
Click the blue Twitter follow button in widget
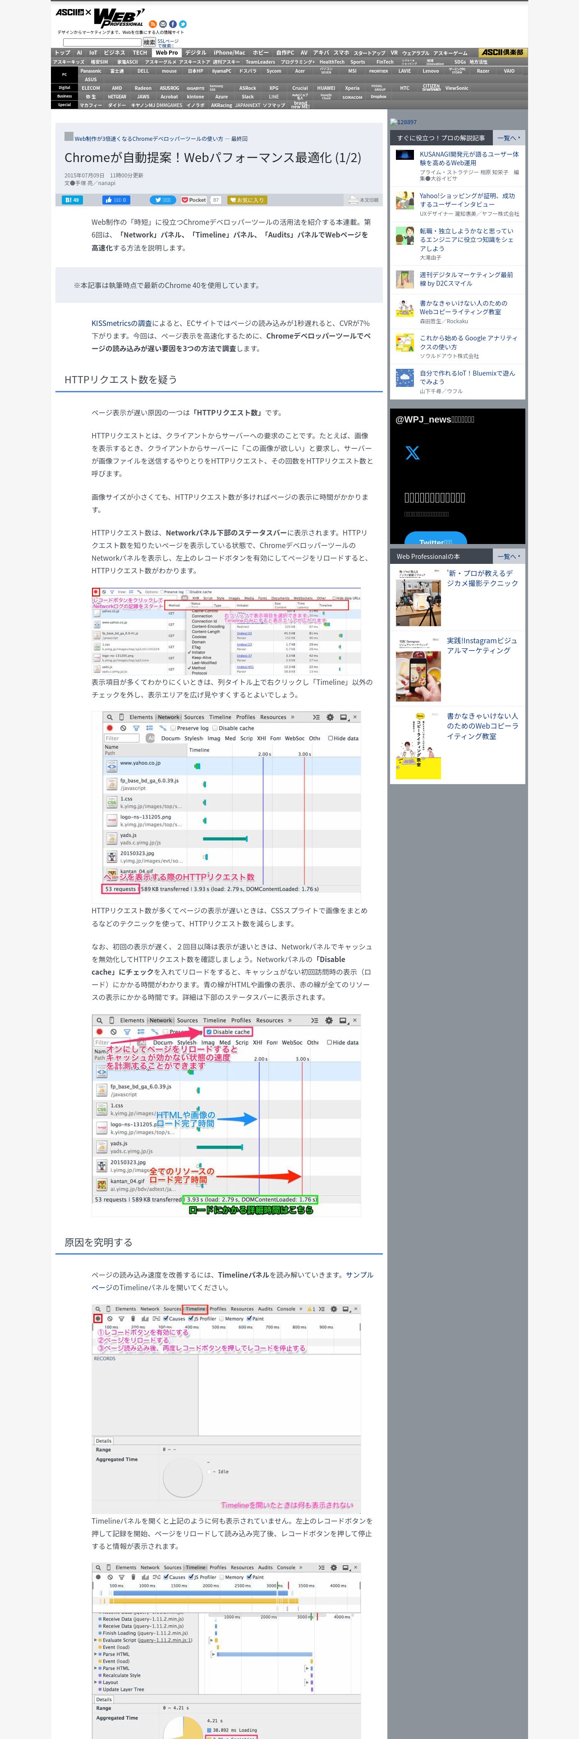[436, 539]
